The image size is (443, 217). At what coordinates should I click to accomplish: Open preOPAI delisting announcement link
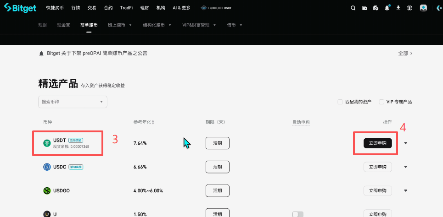coord(97,53)
